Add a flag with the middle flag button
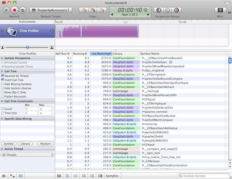This screenshot has height=179, width=232. [x=93, y=10]
